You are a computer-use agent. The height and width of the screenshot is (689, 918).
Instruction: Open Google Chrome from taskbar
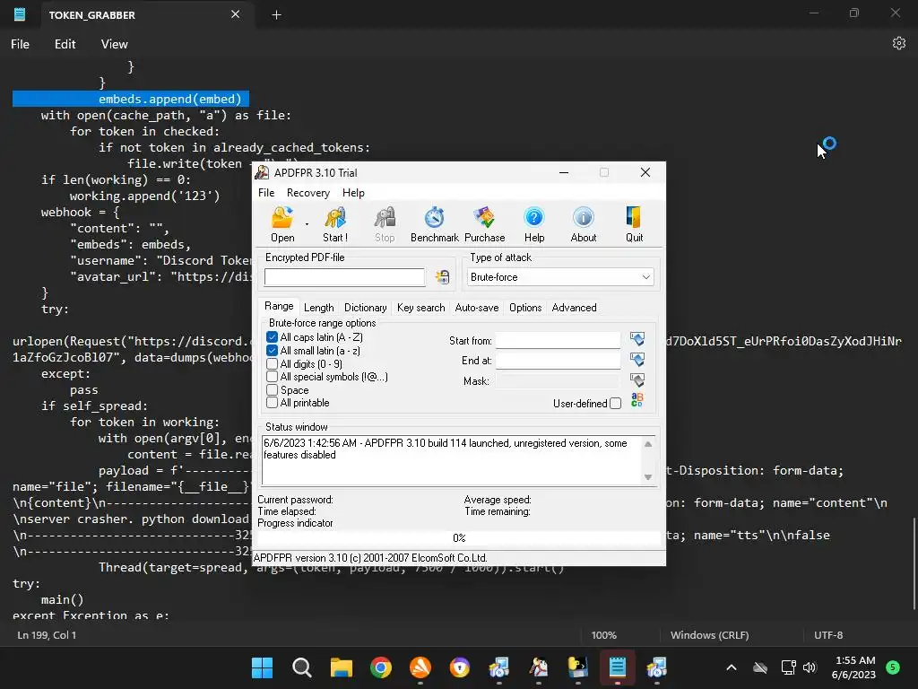(380, 667)
